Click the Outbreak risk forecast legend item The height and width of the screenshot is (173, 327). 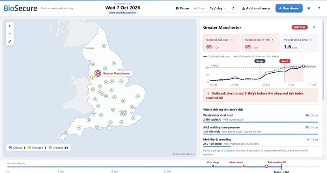[x=256, y=56]
